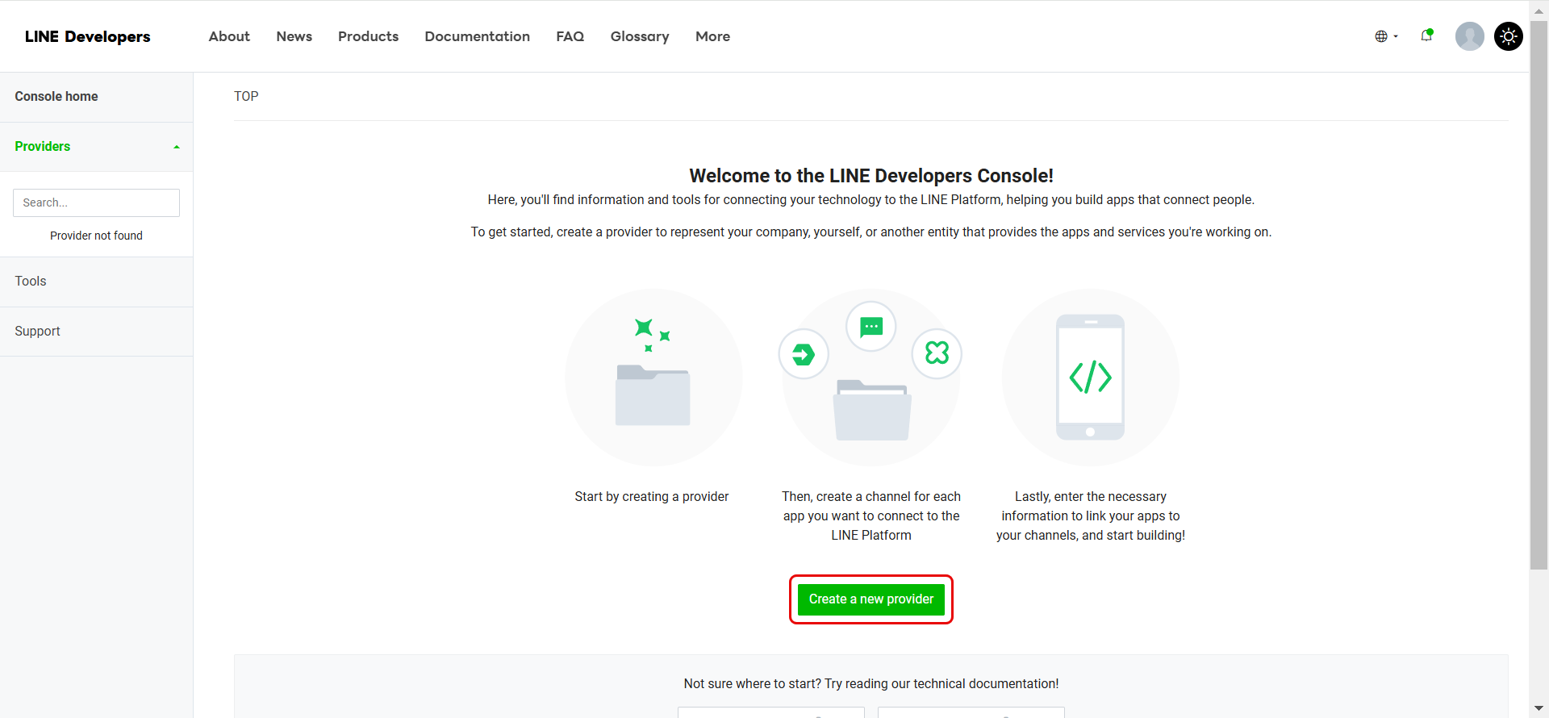Click the channel folder illustration
Screen dimensions: 1549x718
pyautogui.click(x=872, y=410)
